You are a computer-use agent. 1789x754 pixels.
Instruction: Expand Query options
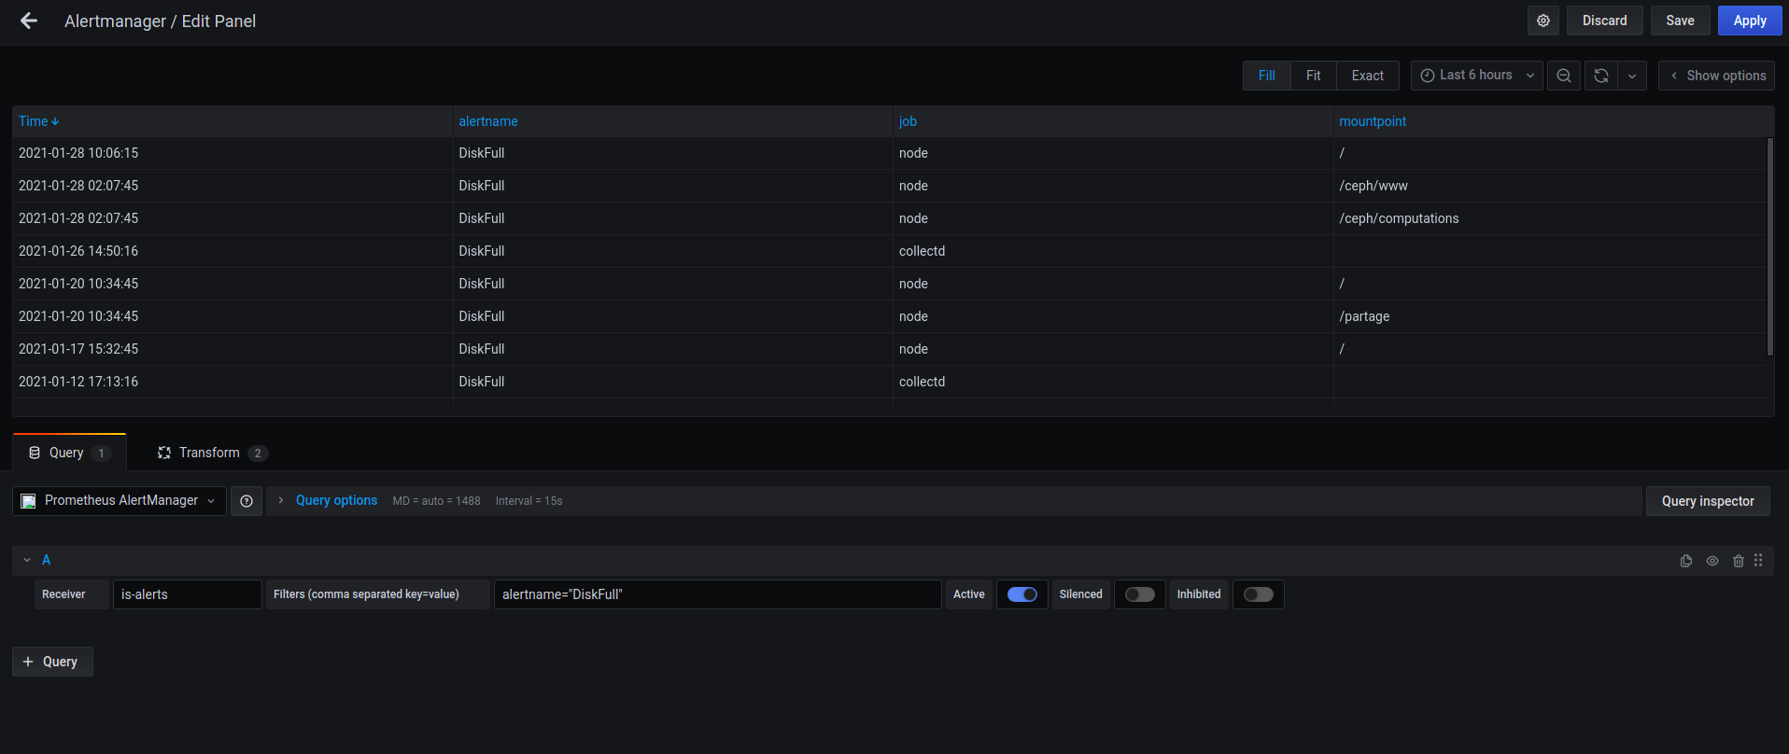coord(336,501)
